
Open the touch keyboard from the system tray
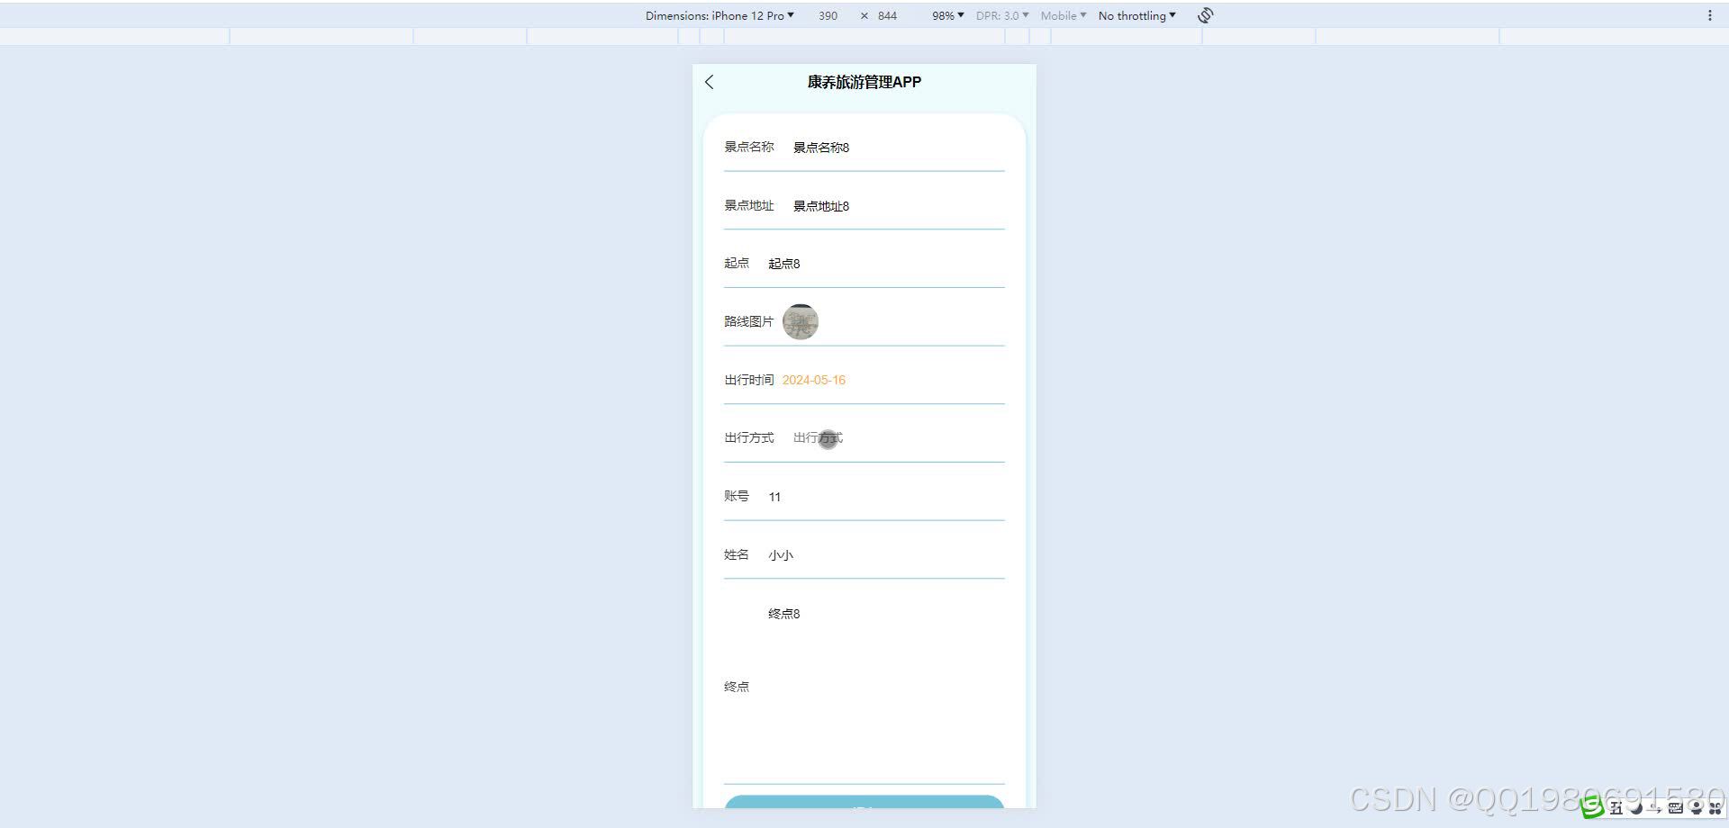point(1676,808)
